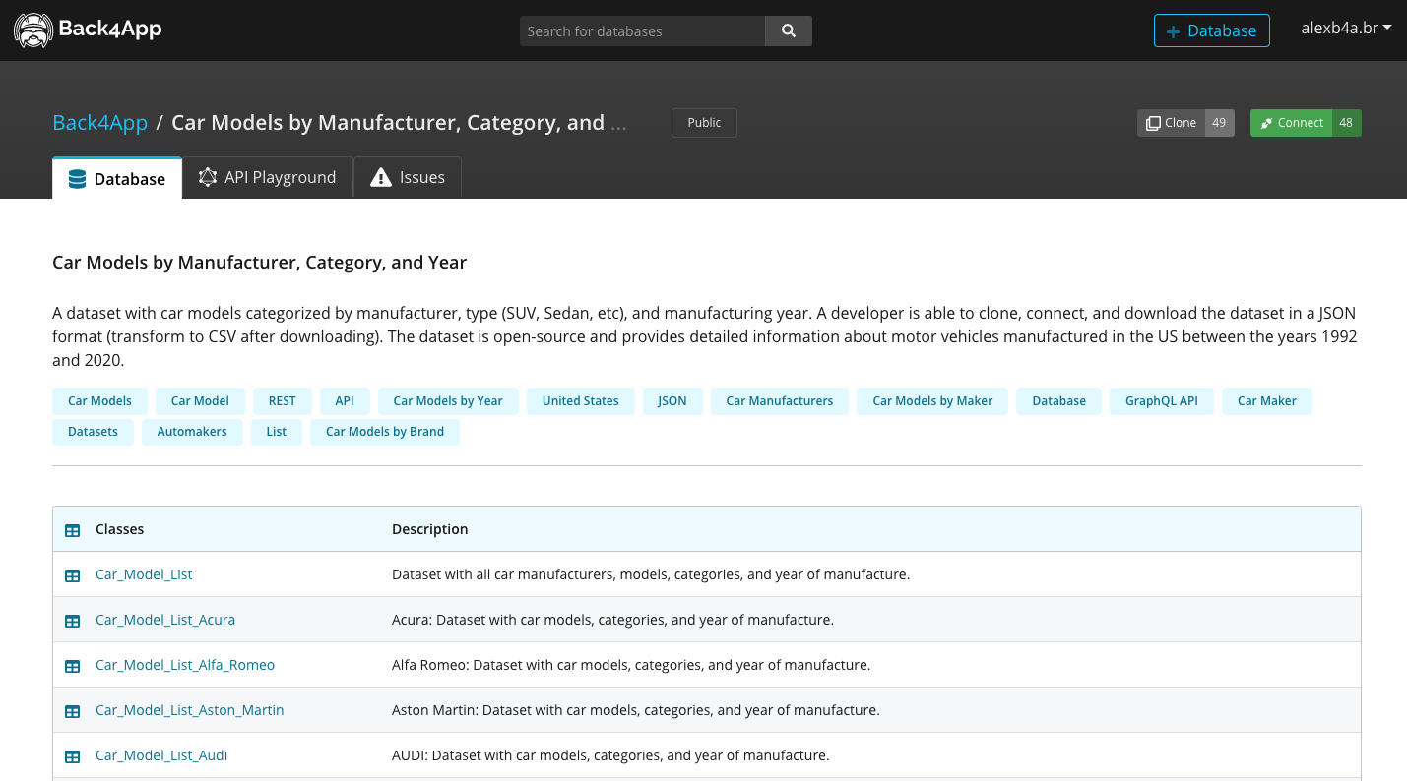
Task: Click the green Connect button
Action: tap(1306, 123)
